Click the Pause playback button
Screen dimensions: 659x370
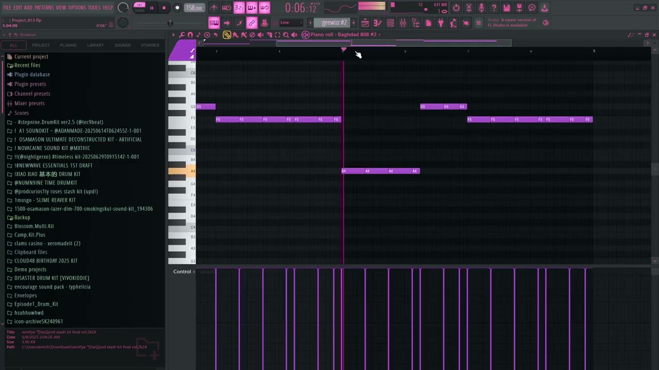(152, 8)
